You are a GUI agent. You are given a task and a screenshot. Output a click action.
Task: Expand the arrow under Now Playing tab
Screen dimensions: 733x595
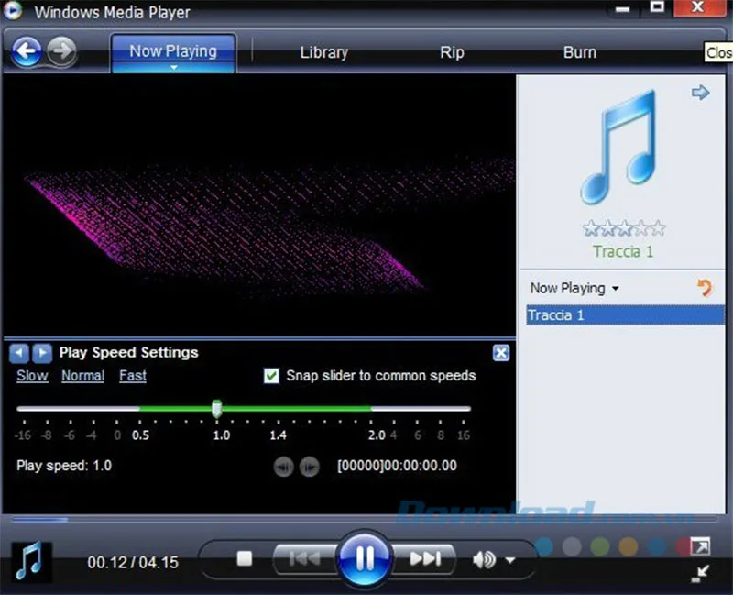point(173,67)
